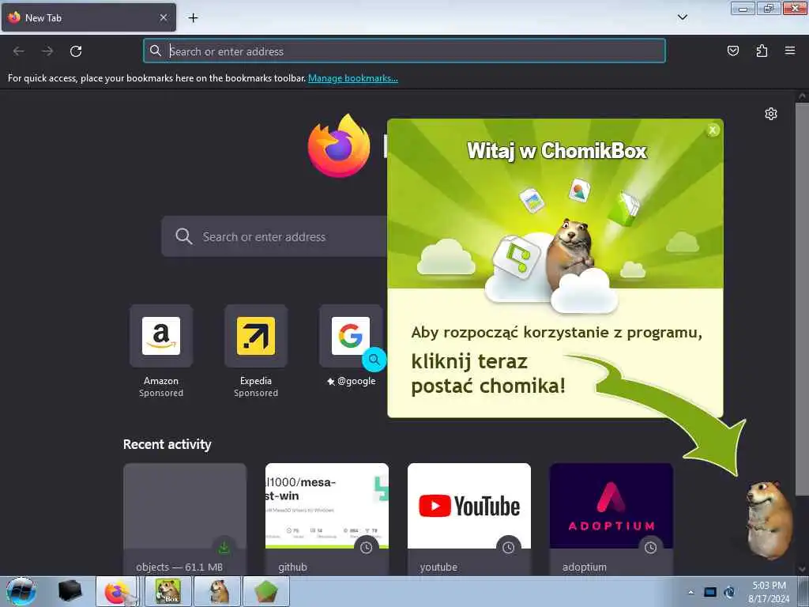Image resolution: width=809 pixels, height=607 pixels.
Task: Open the github recent activity card
Action: [327, 518]
